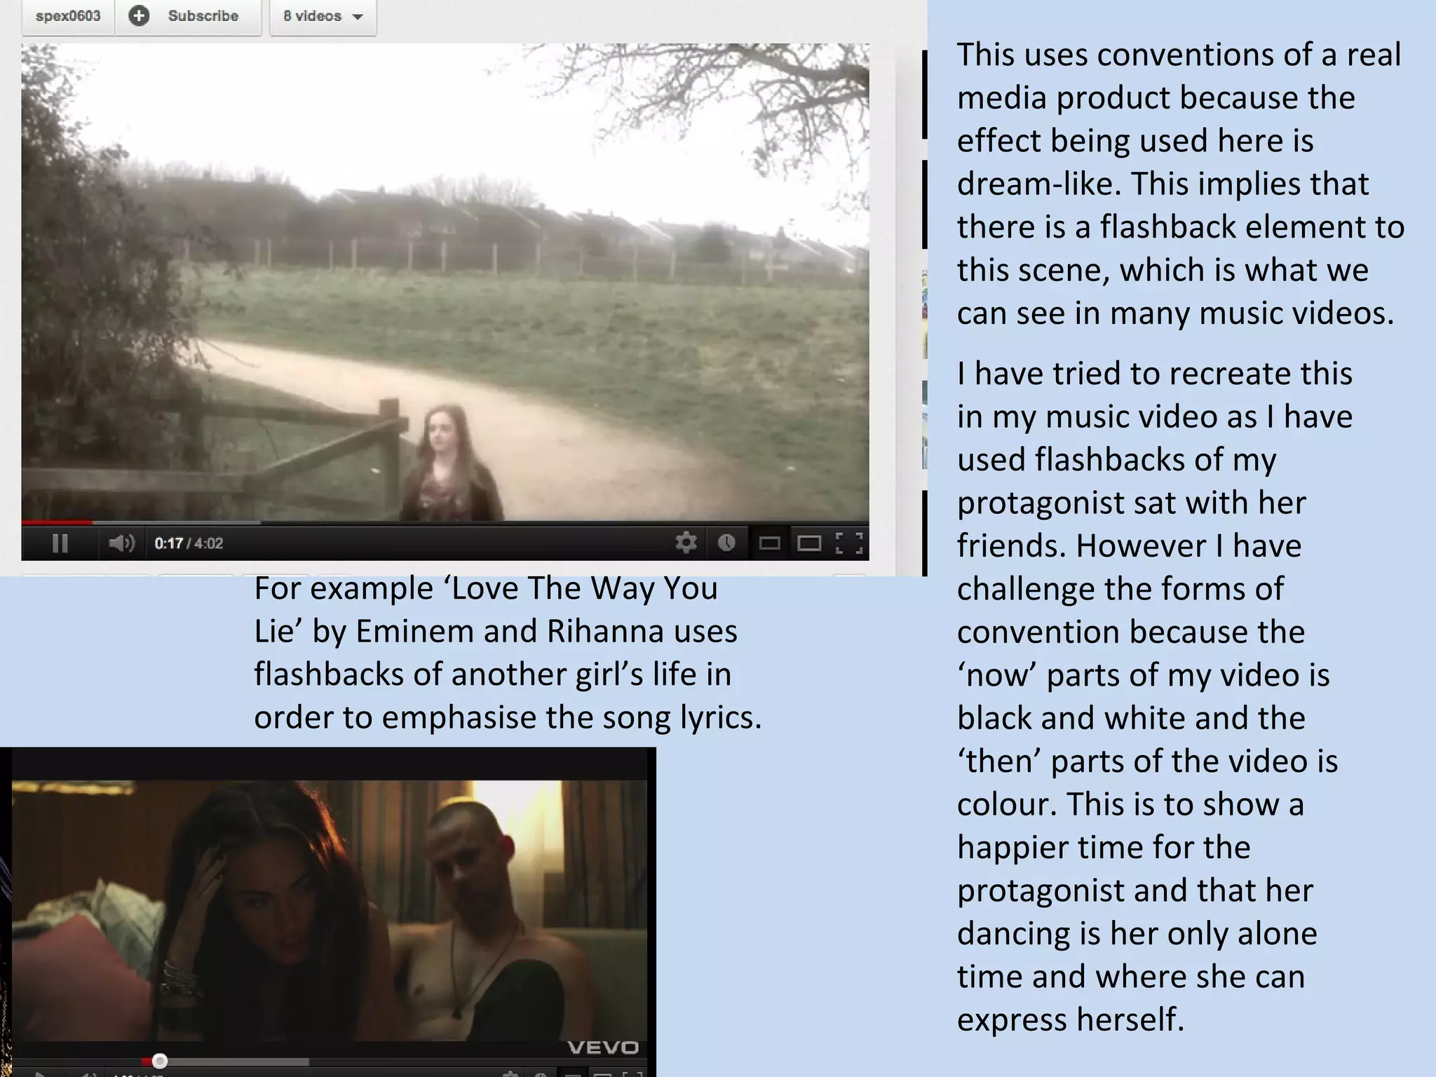Click the VEVO logo watermark
The width and height of the screenshot is (1436, 1077).
(x=602, y=1048)
